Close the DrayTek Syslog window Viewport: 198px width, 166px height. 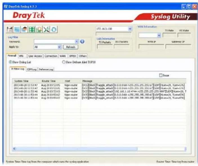[x=194, y=6]
